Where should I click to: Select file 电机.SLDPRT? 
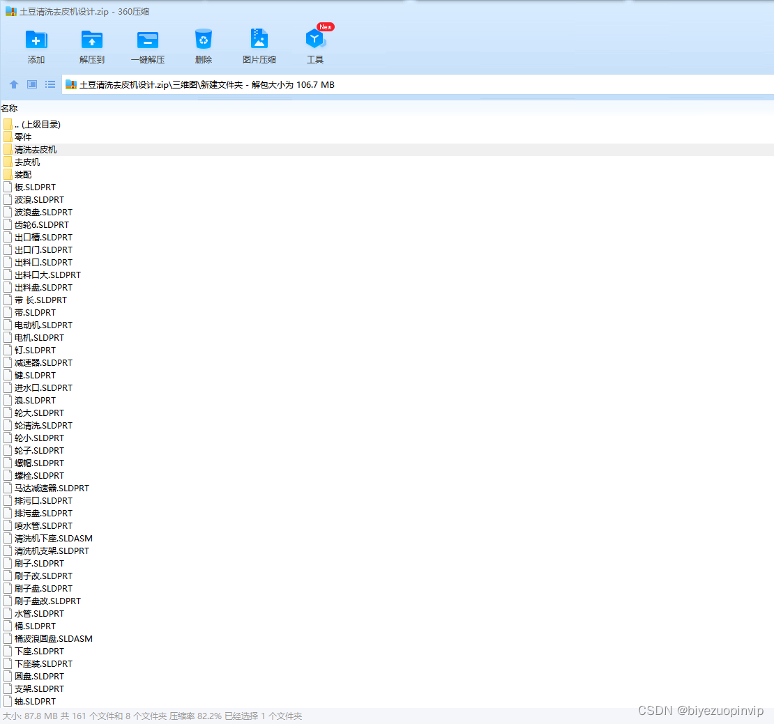[x=40, y=338]
